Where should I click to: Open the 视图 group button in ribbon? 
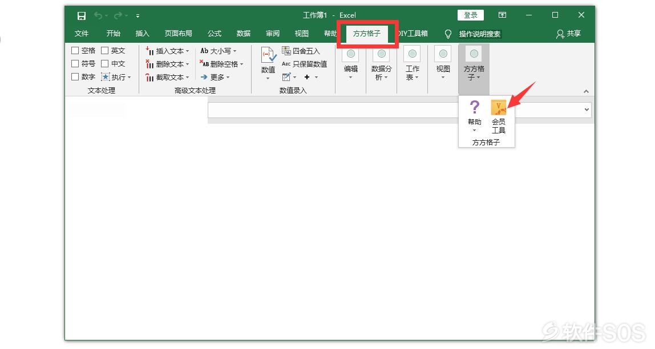tap(443, 63)
